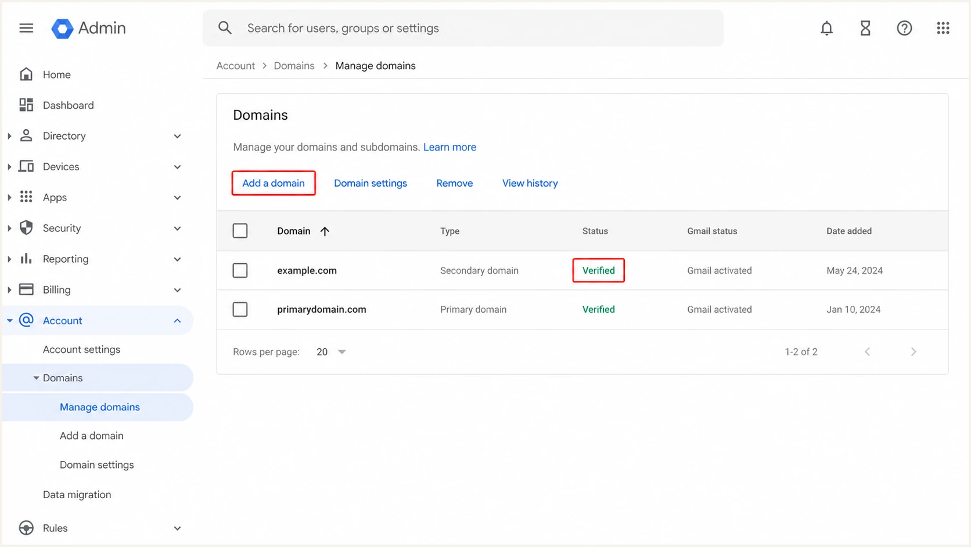
Task: Click the Directory person icon
Action: pos(26,135)
